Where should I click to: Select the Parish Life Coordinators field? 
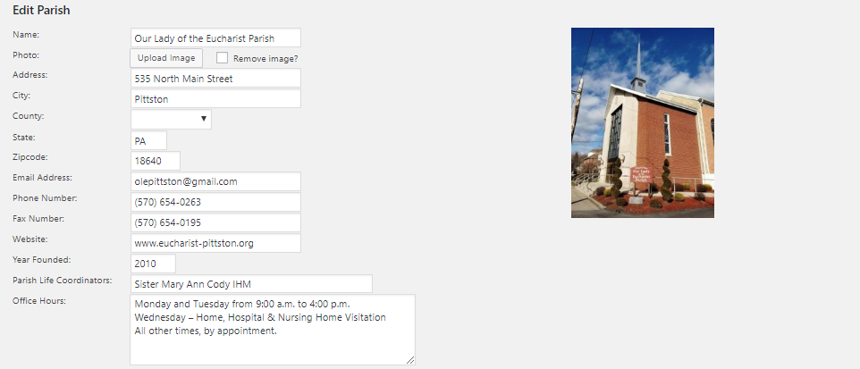tap(251, 284)
